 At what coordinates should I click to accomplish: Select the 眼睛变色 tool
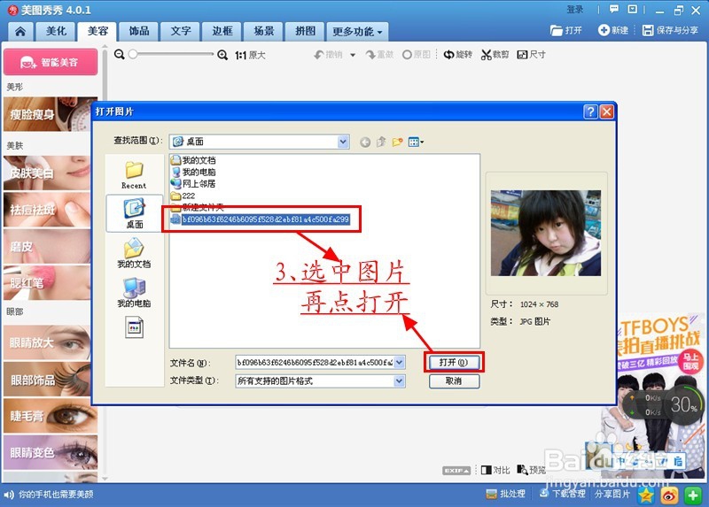(51, 452)
